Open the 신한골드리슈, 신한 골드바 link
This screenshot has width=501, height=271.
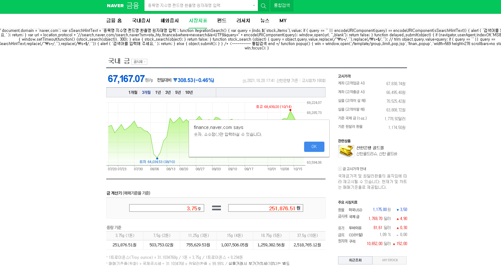point(377,154)
